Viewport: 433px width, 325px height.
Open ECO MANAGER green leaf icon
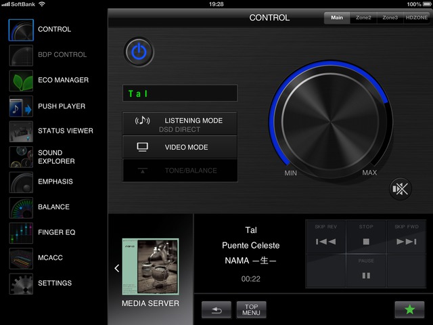click(21, 81)
